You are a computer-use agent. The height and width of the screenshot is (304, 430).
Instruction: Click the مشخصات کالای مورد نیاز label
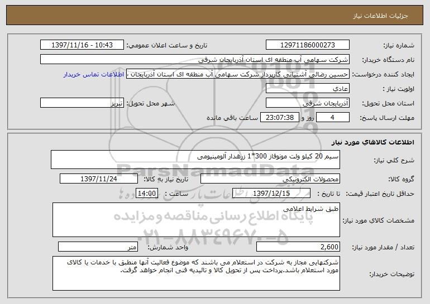click(379, 220)
